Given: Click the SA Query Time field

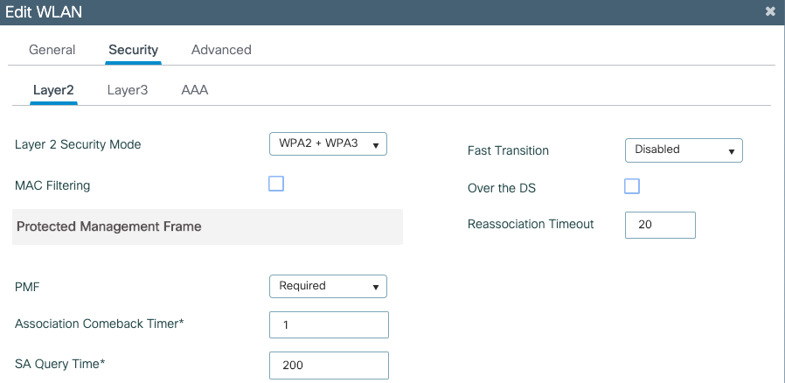Looking at the screenshot, I should (x=329, y=365).
